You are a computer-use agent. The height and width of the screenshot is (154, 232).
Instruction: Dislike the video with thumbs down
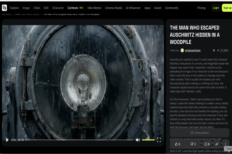[x=192, y=144]
